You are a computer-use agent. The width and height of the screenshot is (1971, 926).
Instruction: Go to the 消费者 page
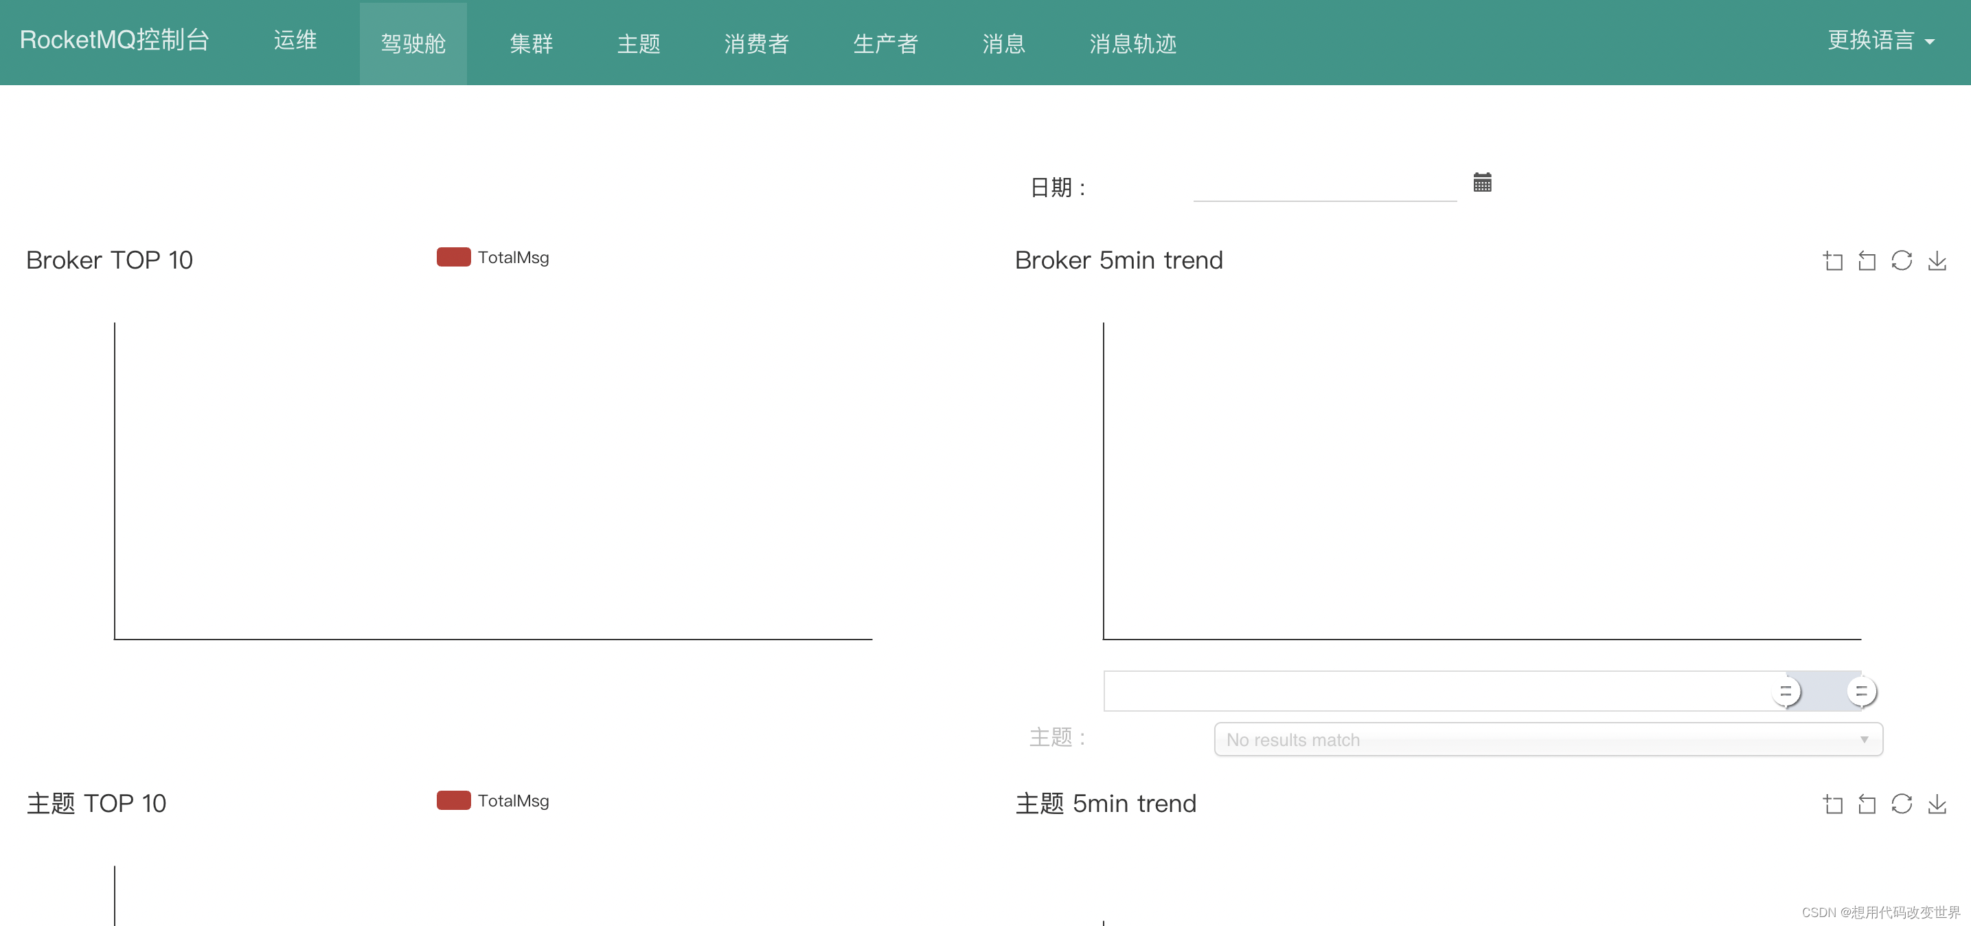756,43
